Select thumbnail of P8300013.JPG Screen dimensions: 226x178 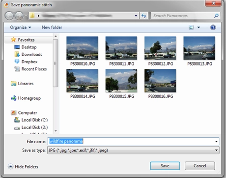(199, 48)
